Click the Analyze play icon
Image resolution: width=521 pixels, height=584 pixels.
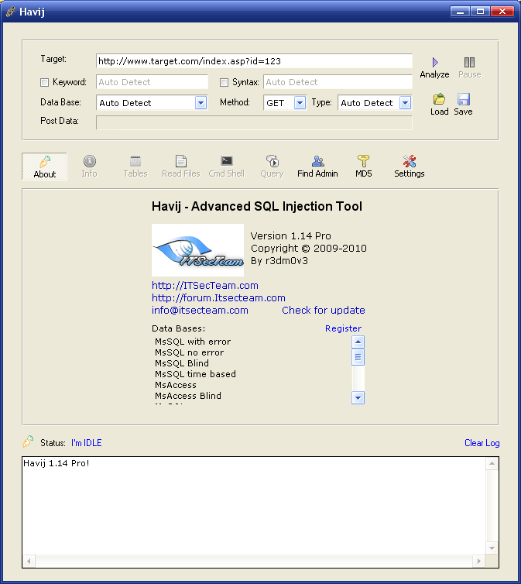point(434,62)
